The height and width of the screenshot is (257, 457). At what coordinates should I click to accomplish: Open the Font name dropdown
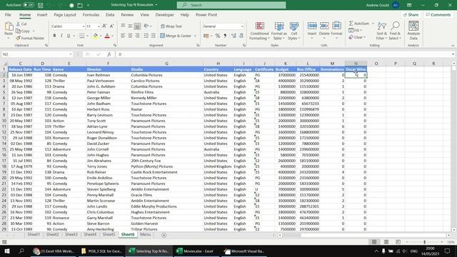[84, 26]
